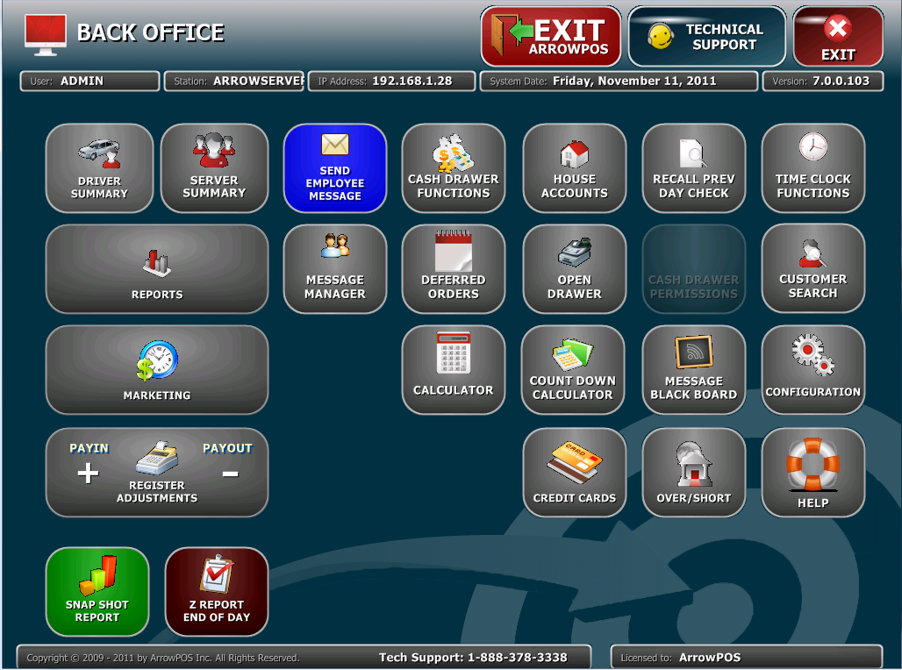Open Credit Cards functions
Screen dimensions: 902x670
[x=574, y=472]
